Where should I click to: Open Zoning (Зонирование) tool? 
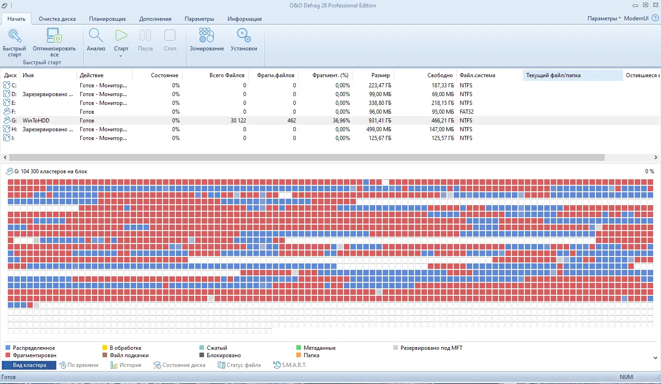click(x=206, y=36)
